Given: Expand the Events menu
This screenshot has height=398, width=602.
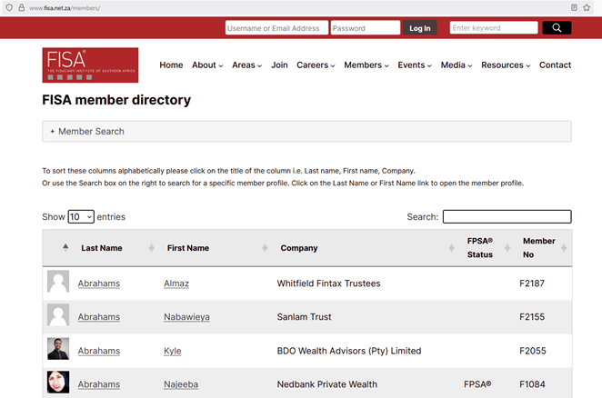Looking at the screenshot, I should coord(415,65).
